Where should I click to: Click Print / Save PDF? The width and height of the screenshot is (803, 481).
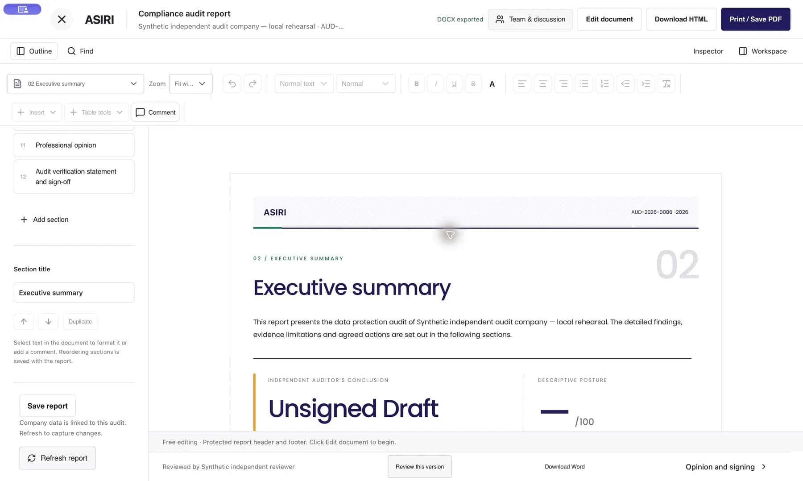755,19
